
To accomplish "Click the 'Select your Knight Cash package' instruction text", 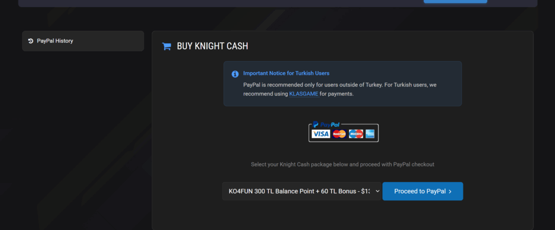I will click(343, 164).
